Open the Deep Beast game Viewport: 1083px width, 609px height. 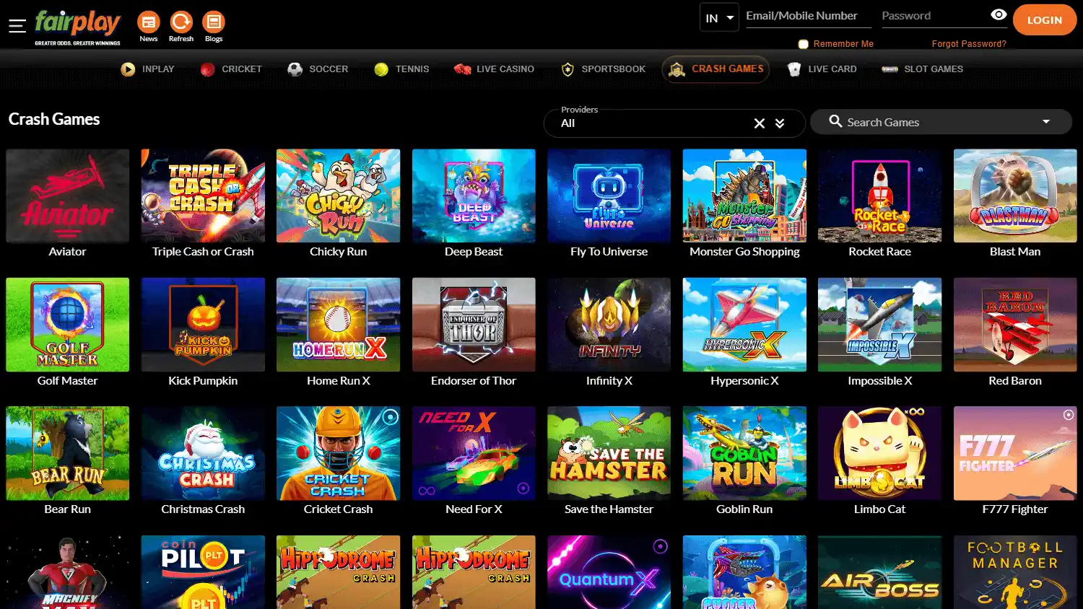coord(474,196)
